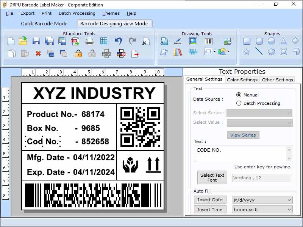This screenshot has width=303, height=227.
Task: Open the Themes menu
Action: (111, 13)
